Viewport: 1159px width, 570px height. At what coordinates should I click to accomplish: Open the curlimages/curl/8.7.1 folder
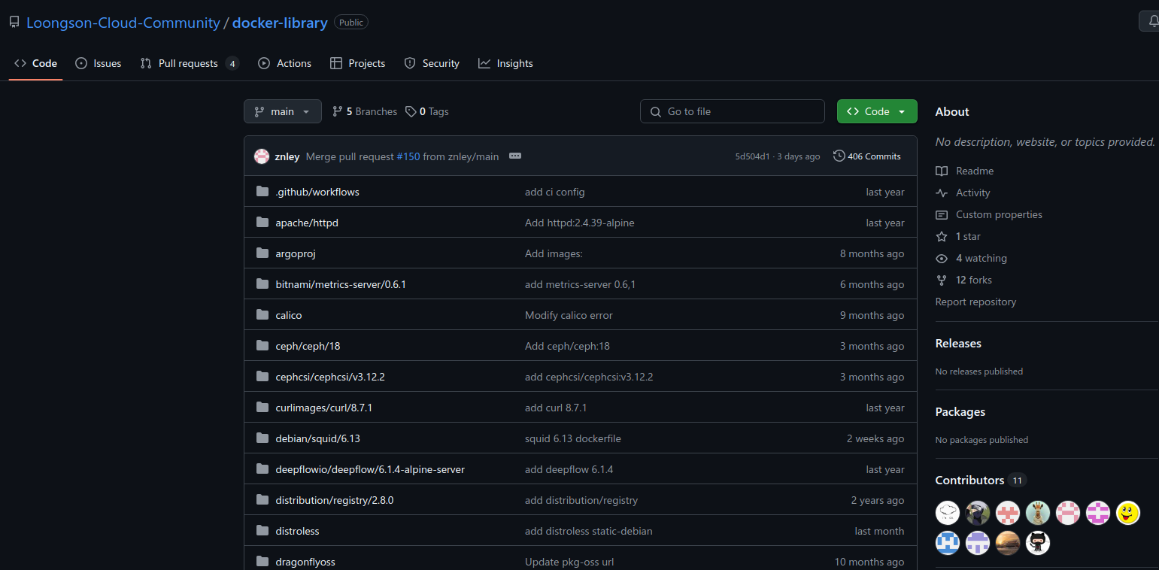pyautogui.click(x=324, y=408)
